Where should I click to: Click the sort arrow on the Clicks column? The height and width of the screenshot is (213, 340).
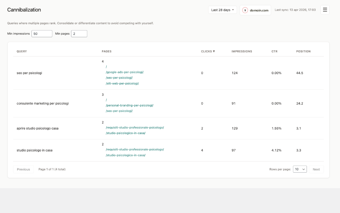click(214, 51)
